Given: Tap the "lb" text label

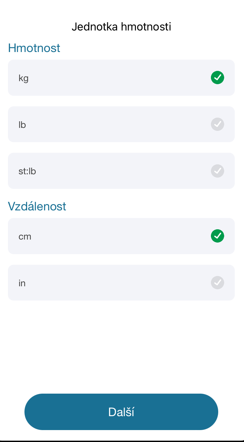Looking at the screenshot, I should coord(22,125).
